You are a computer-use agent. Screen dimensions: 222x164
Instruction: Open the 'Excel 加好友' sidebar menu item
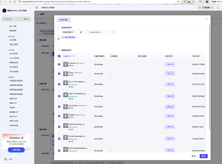(x=14, y=58)
